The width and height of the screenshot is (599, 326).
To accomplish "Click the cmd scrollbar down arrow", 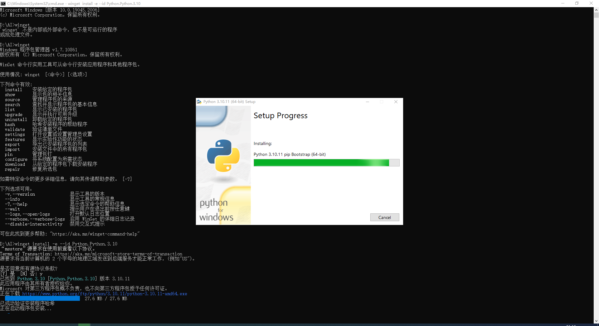I will [596, 321].
